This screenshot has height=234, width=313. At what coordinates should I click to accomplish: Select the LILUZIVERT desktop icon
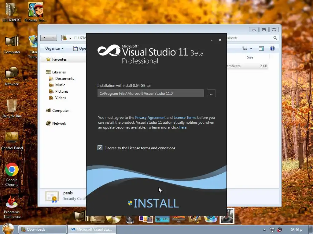[12, 12]
